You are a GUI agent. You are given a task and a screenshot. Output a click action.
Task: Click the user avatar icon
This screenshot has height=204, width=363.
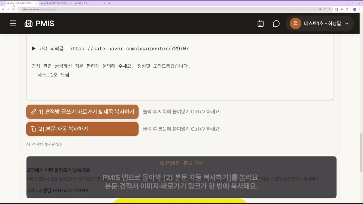295,24
